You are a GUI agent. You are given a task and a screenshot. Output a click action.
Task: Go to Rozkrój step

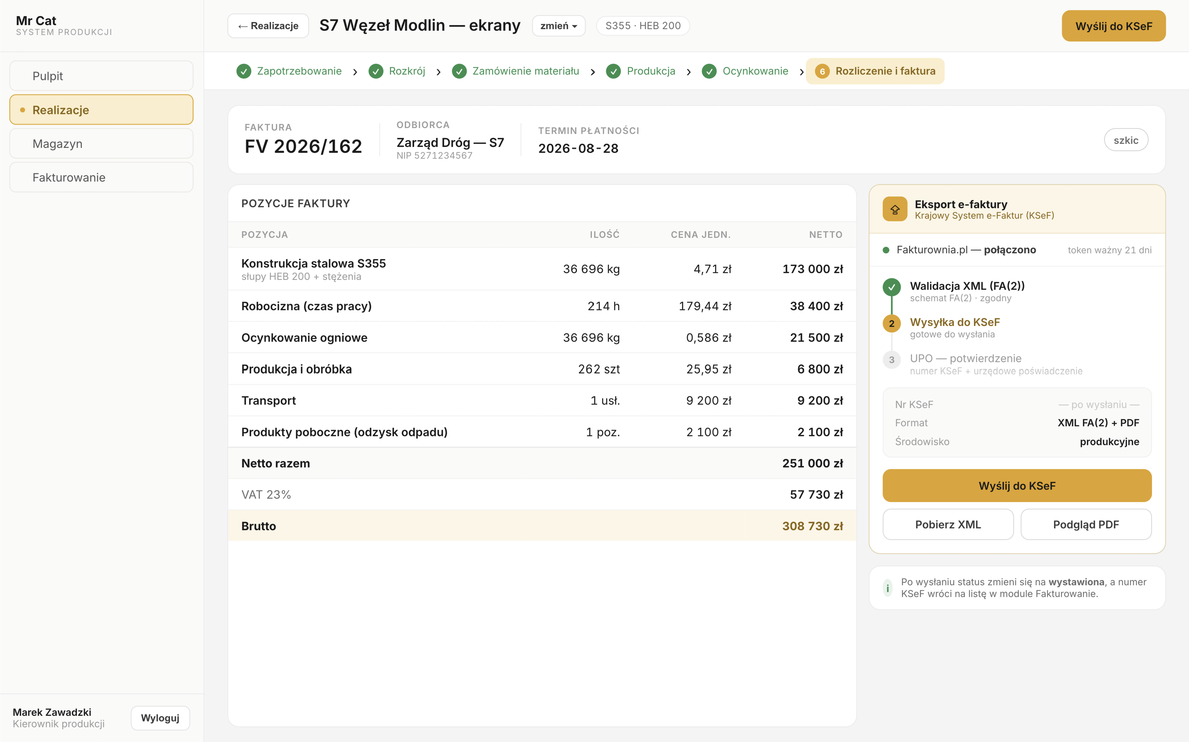[x=397, y=71]
